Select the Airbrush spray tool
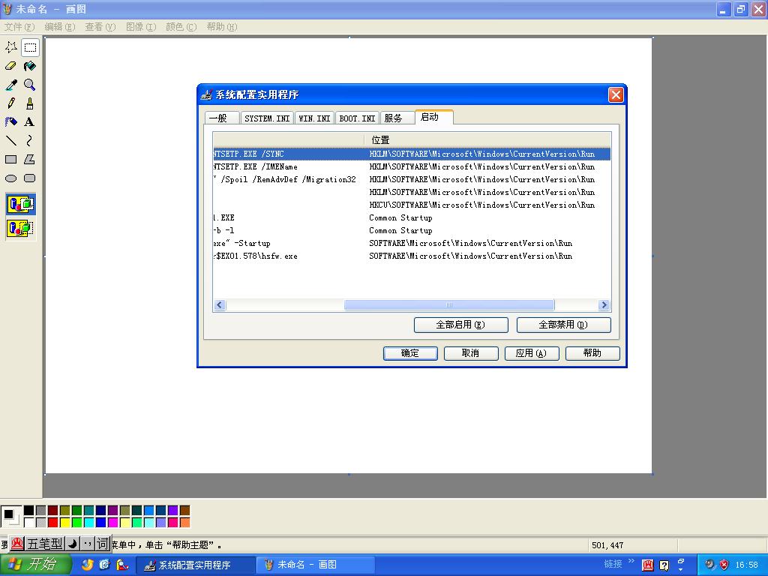 [29, 103]
